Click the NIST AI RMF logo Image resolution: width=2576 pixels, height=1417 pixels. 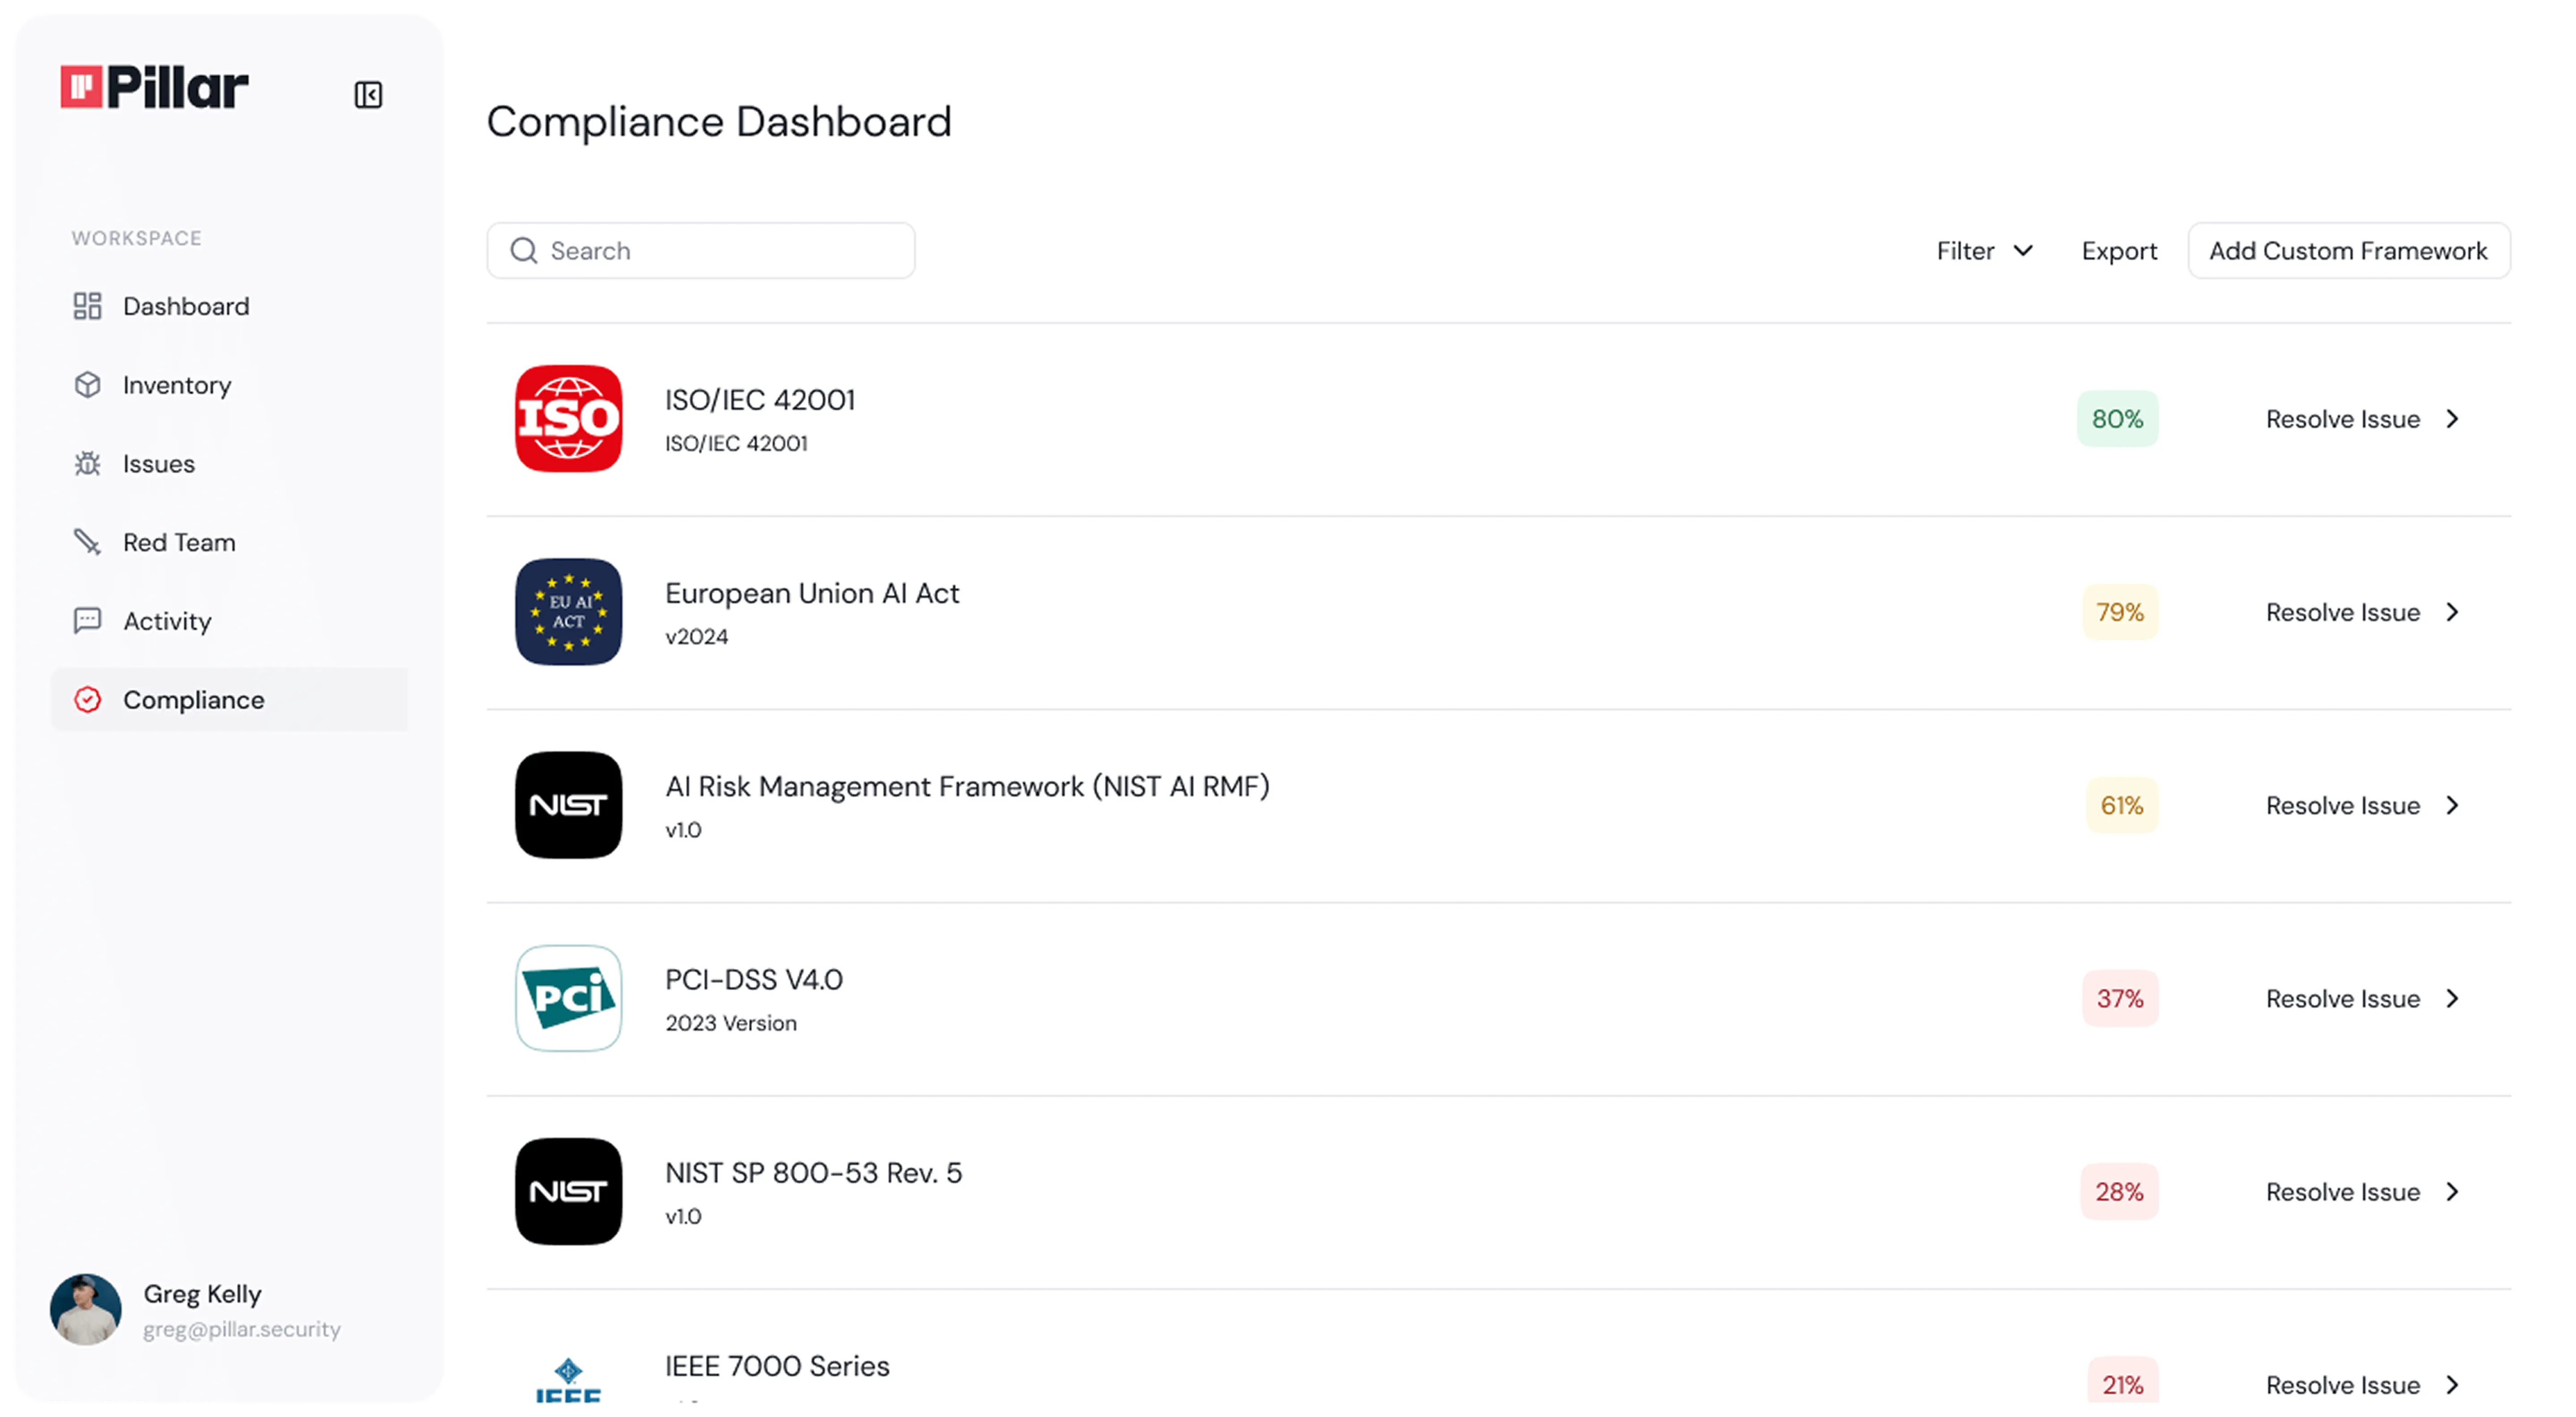(x=568, y=805)
